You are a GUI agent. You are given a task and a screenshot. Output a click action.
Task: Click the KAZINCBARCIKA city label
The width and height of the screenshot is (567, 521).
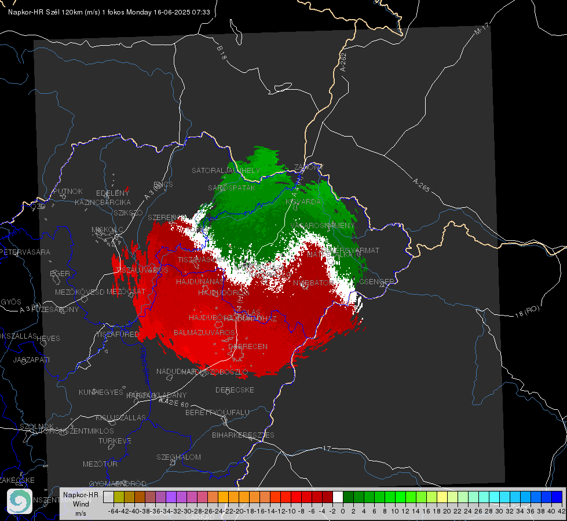click(103, 202)
